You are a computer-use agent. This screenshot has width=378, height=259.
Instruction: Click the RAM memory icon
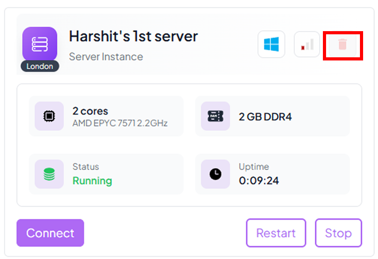tap(215, 116)
